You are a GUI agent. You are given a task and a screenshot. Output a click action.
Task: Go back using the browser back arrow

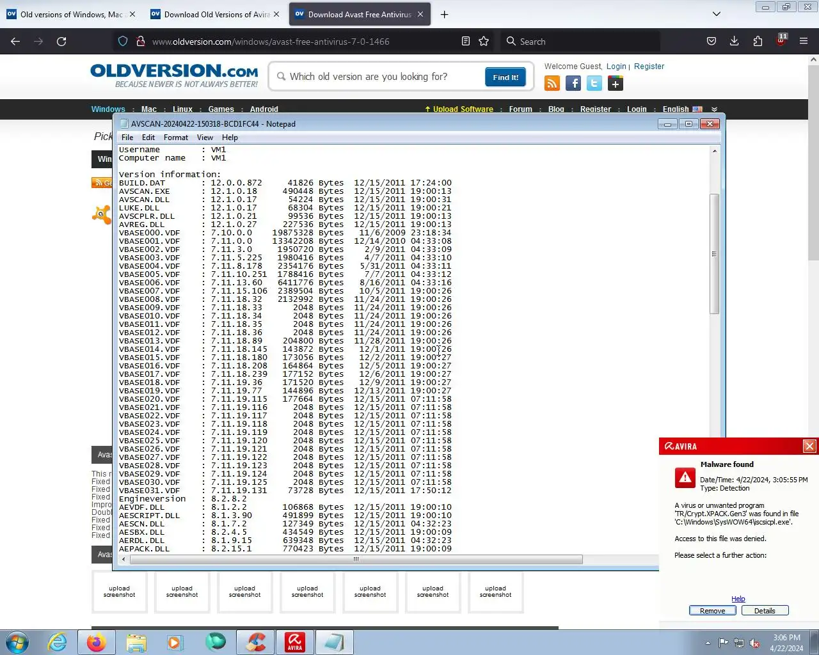15,41
